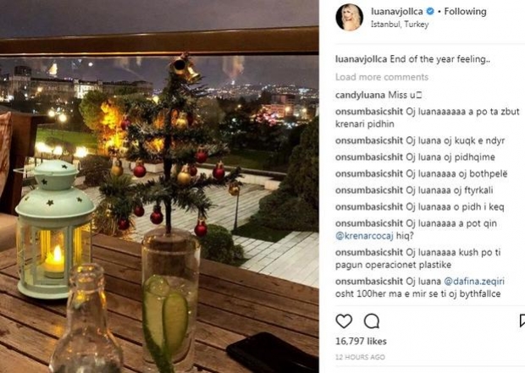The image size is (525, 373).
Task: Save post using the bookmark icon
Action: click(x=521, y=321)
